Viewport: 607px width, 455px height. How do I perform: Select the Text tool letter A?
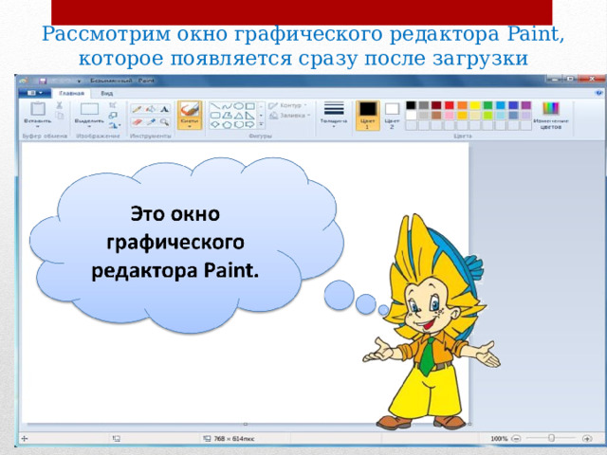[x=164, y=109]
